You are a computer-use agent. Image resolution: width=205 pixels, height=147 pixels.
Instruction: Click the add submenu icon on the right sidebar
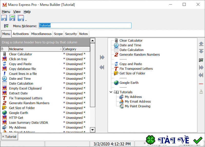tap(201, 60)
